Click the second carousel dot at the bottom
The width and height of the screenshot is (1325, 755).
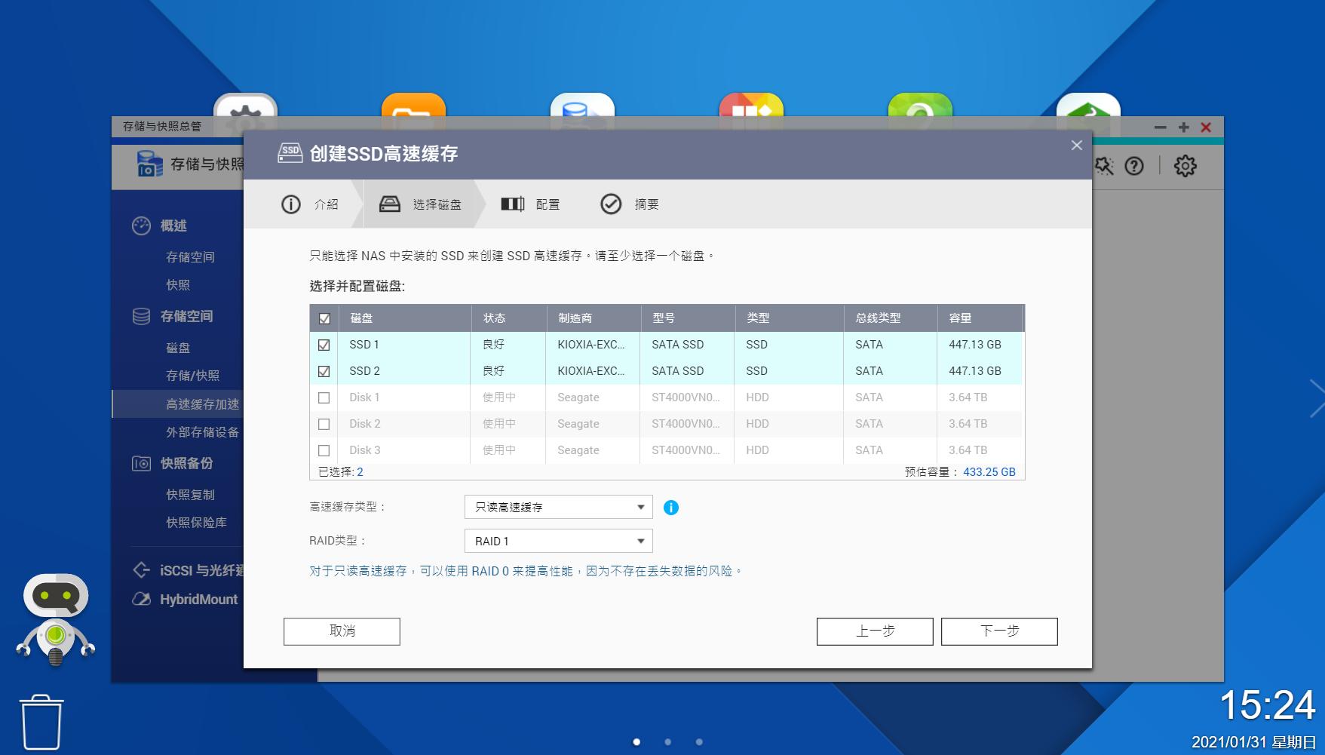click(668, 741)
